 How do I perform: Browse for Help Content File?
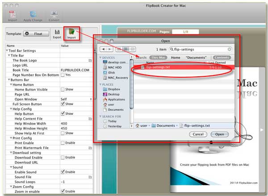coord(90,119)
